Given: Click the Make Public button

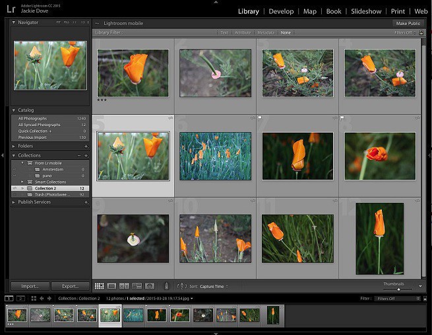Looking at the screenshot, I should pyautogui.click(x=408, y=23).
